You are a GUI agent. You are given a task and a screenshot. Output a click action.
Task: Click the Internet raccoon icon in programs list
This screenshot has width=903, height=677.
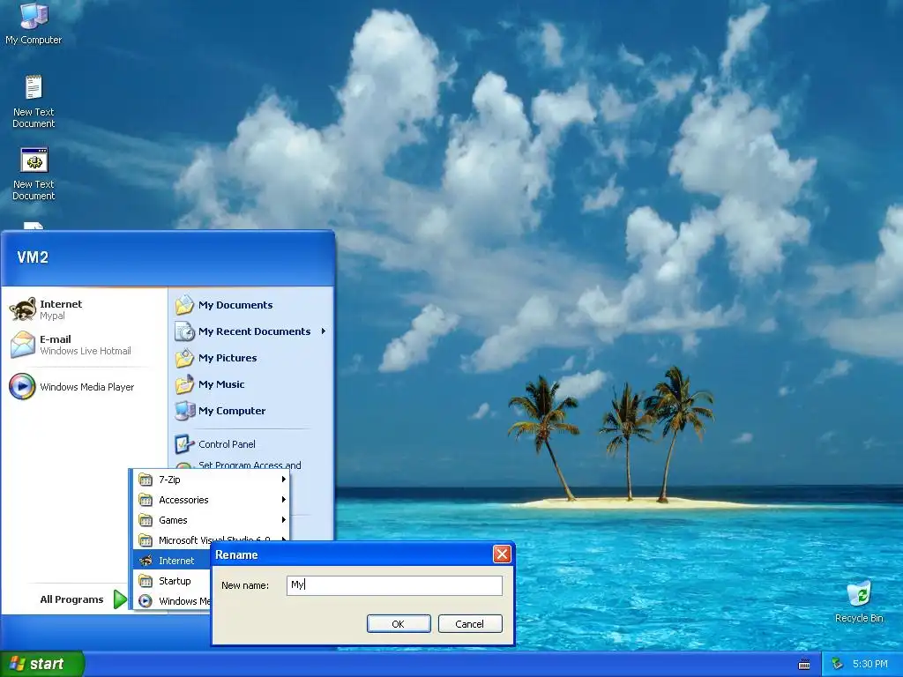tap(146, 561)
